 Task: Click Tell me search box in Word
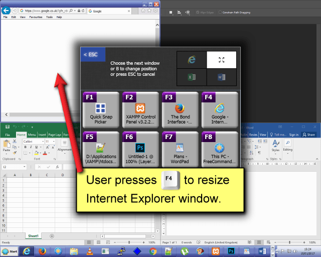point(278,135)
